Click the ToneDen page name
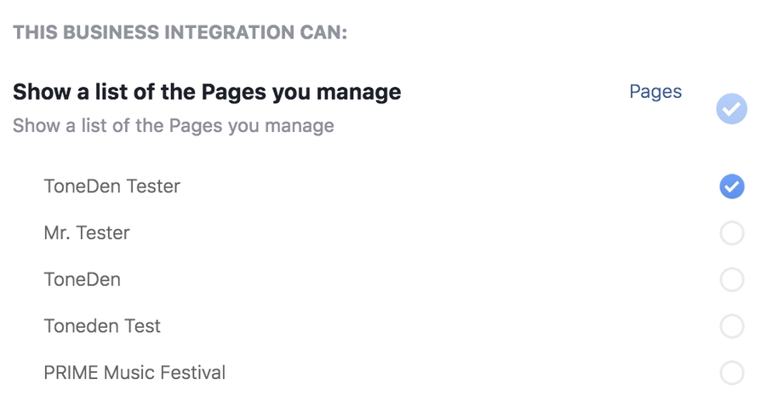Screen dimensions: 766x407 tap(83, 279)
